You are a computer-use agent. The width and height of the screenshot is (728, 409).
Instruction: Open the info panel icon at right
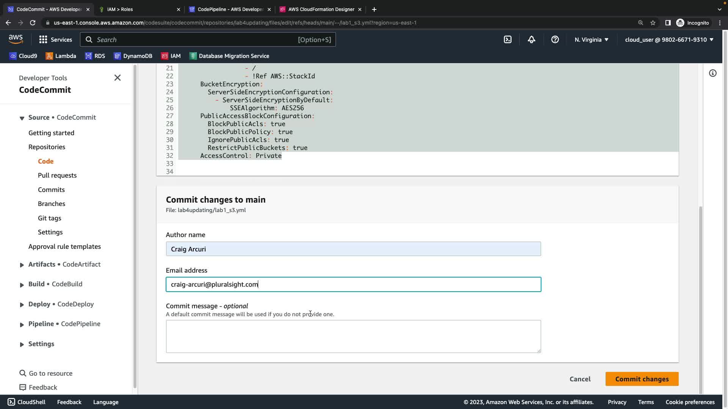click(712, 73)
